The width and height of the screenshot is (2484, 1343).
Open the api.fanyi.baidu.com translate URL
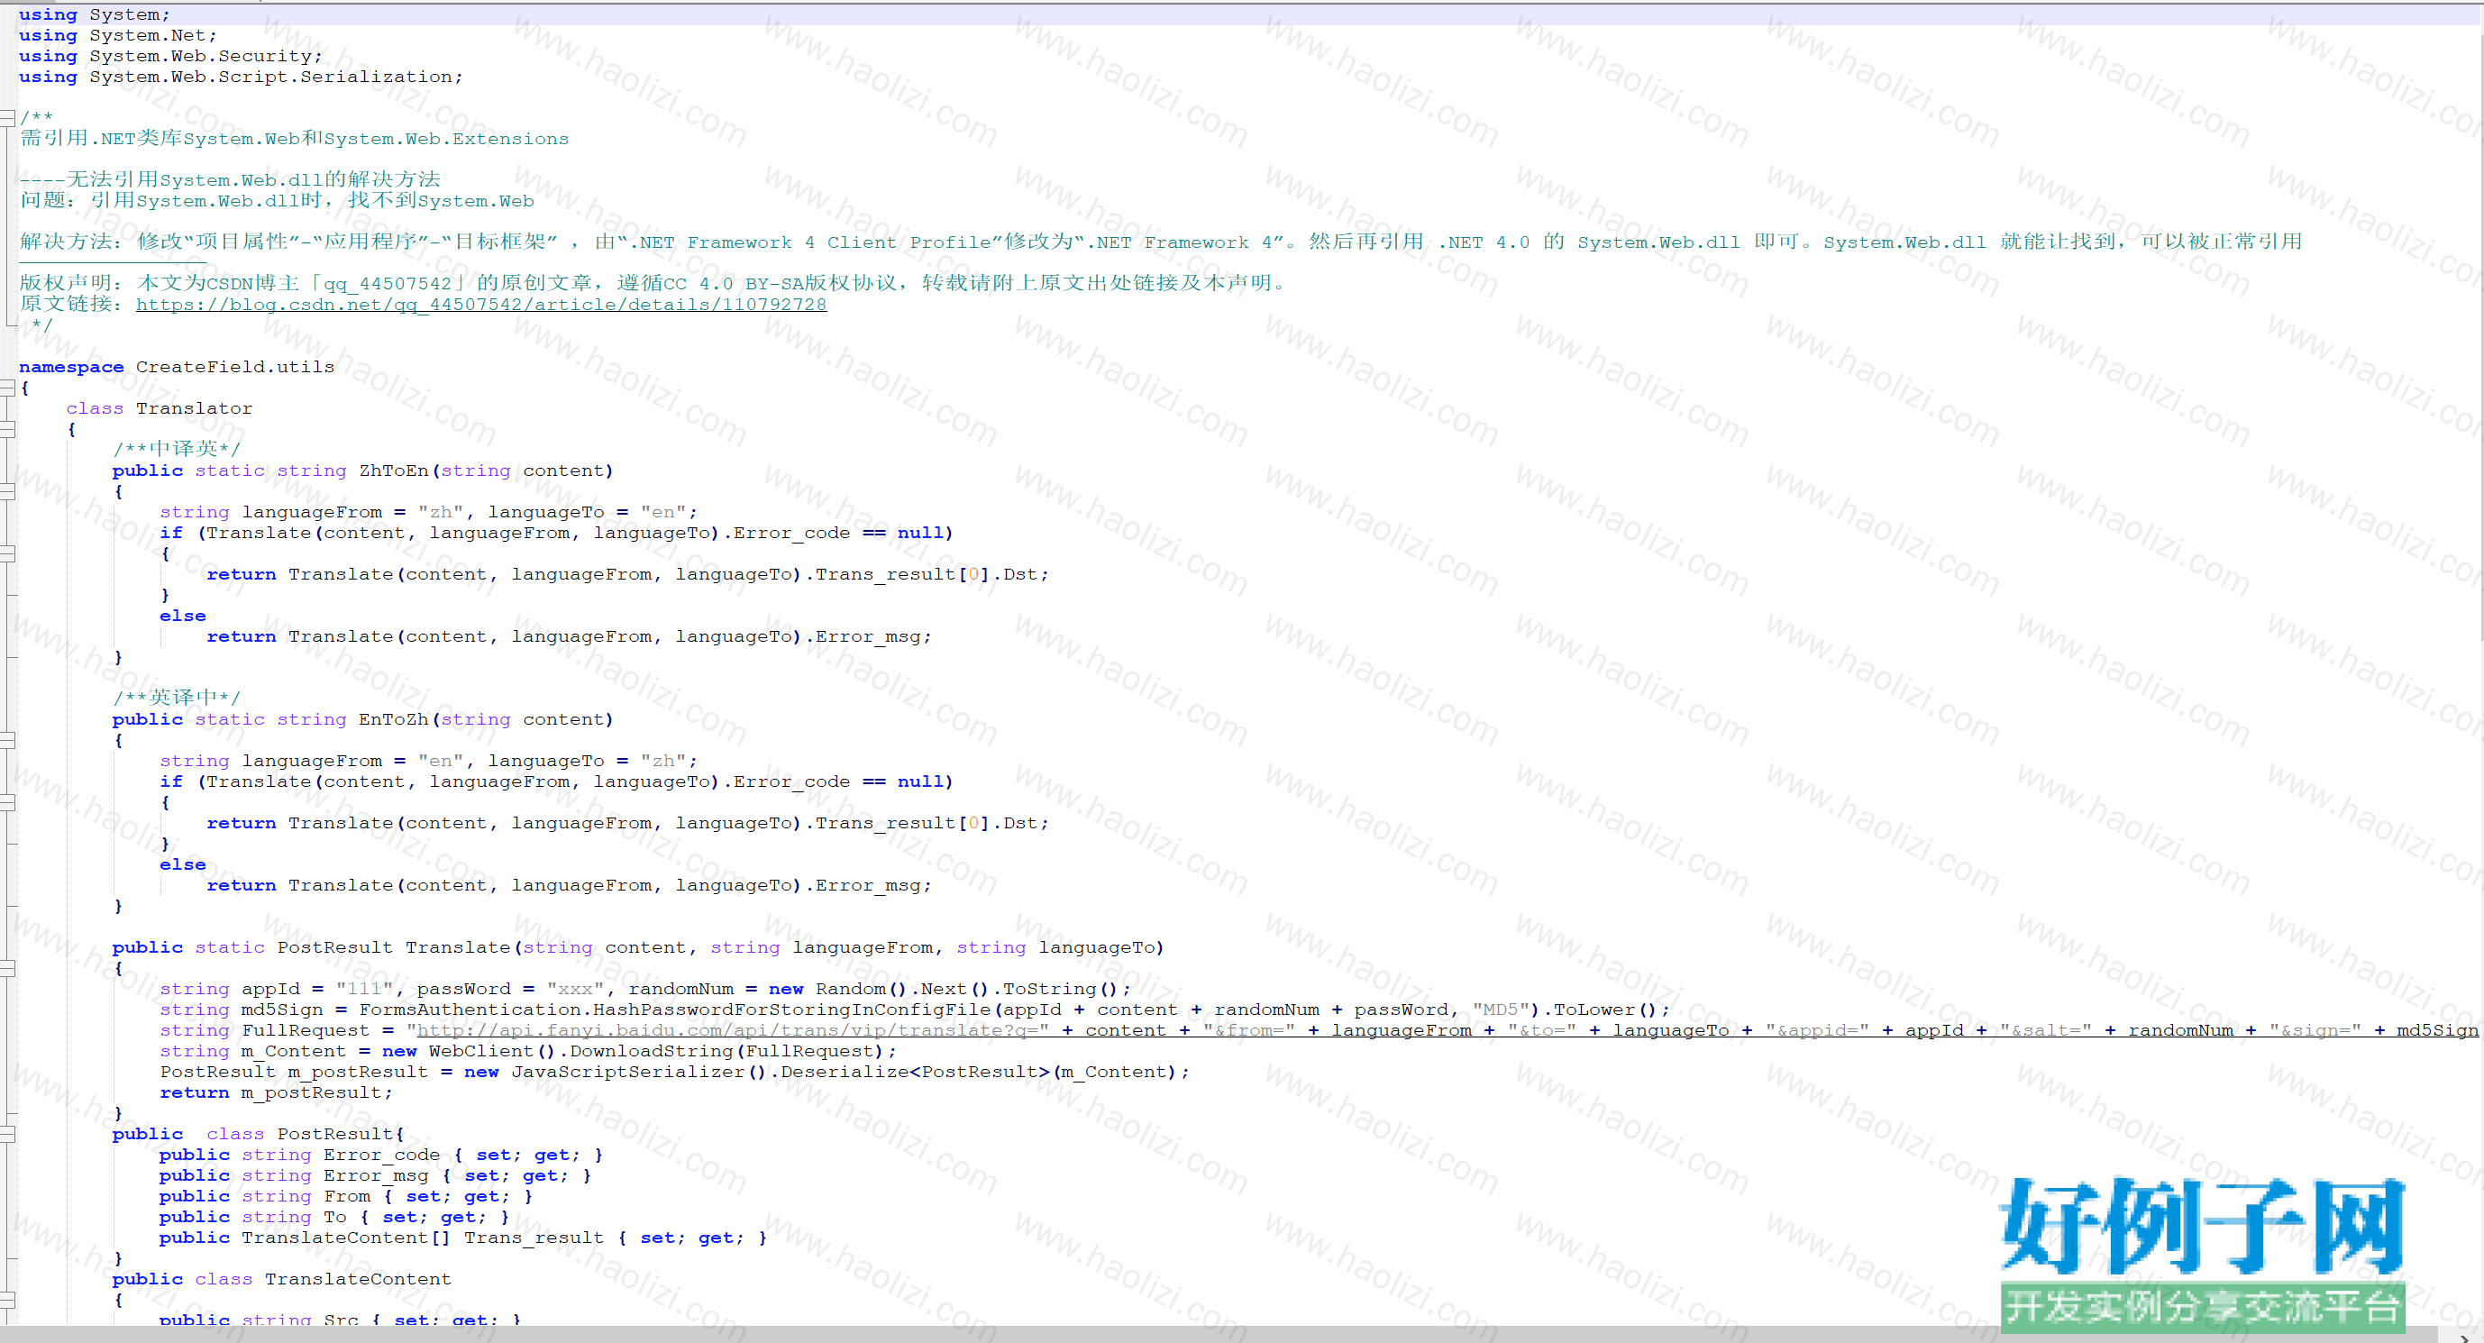pos(733,1030)
